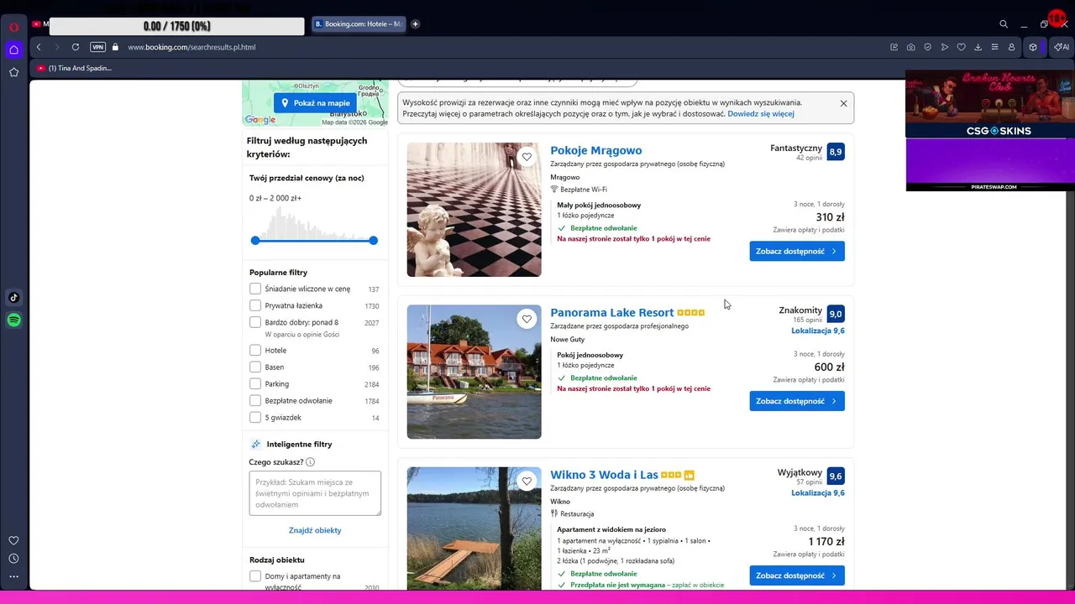Tick Prywatna łazienka checkbox
The image size is (1075, 604).
255,305
